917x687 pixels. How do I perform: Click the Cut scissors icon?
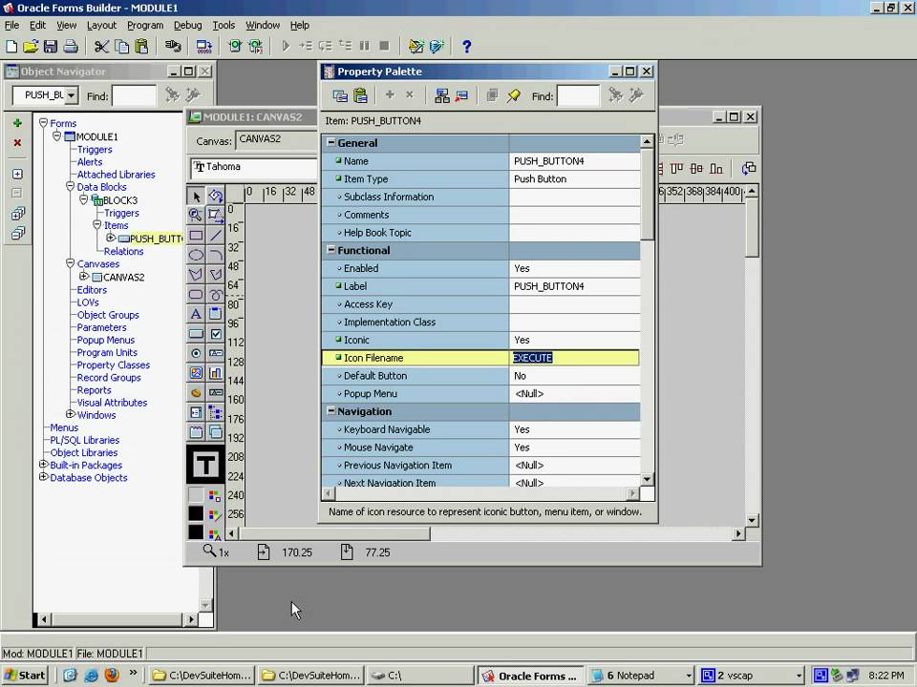(x=101, y=46)
